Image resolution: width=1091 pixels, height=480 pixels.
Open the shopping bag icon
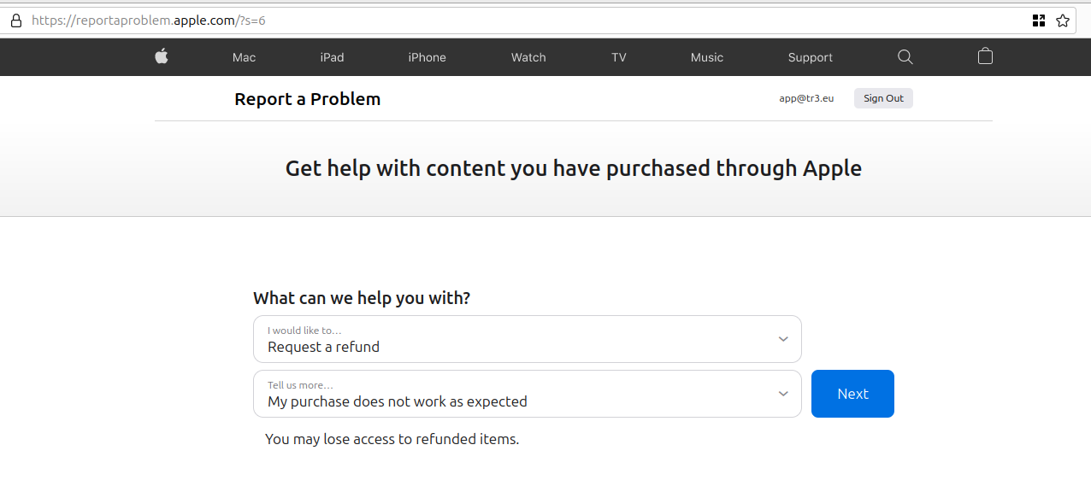(985, 56)
